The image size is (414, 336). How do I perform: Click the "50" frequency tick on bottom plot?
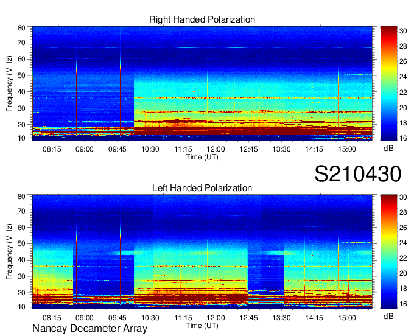click(21, 244)
